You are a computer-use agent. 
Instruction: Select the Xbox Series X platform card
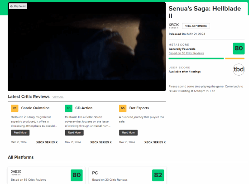click(46, 175)
